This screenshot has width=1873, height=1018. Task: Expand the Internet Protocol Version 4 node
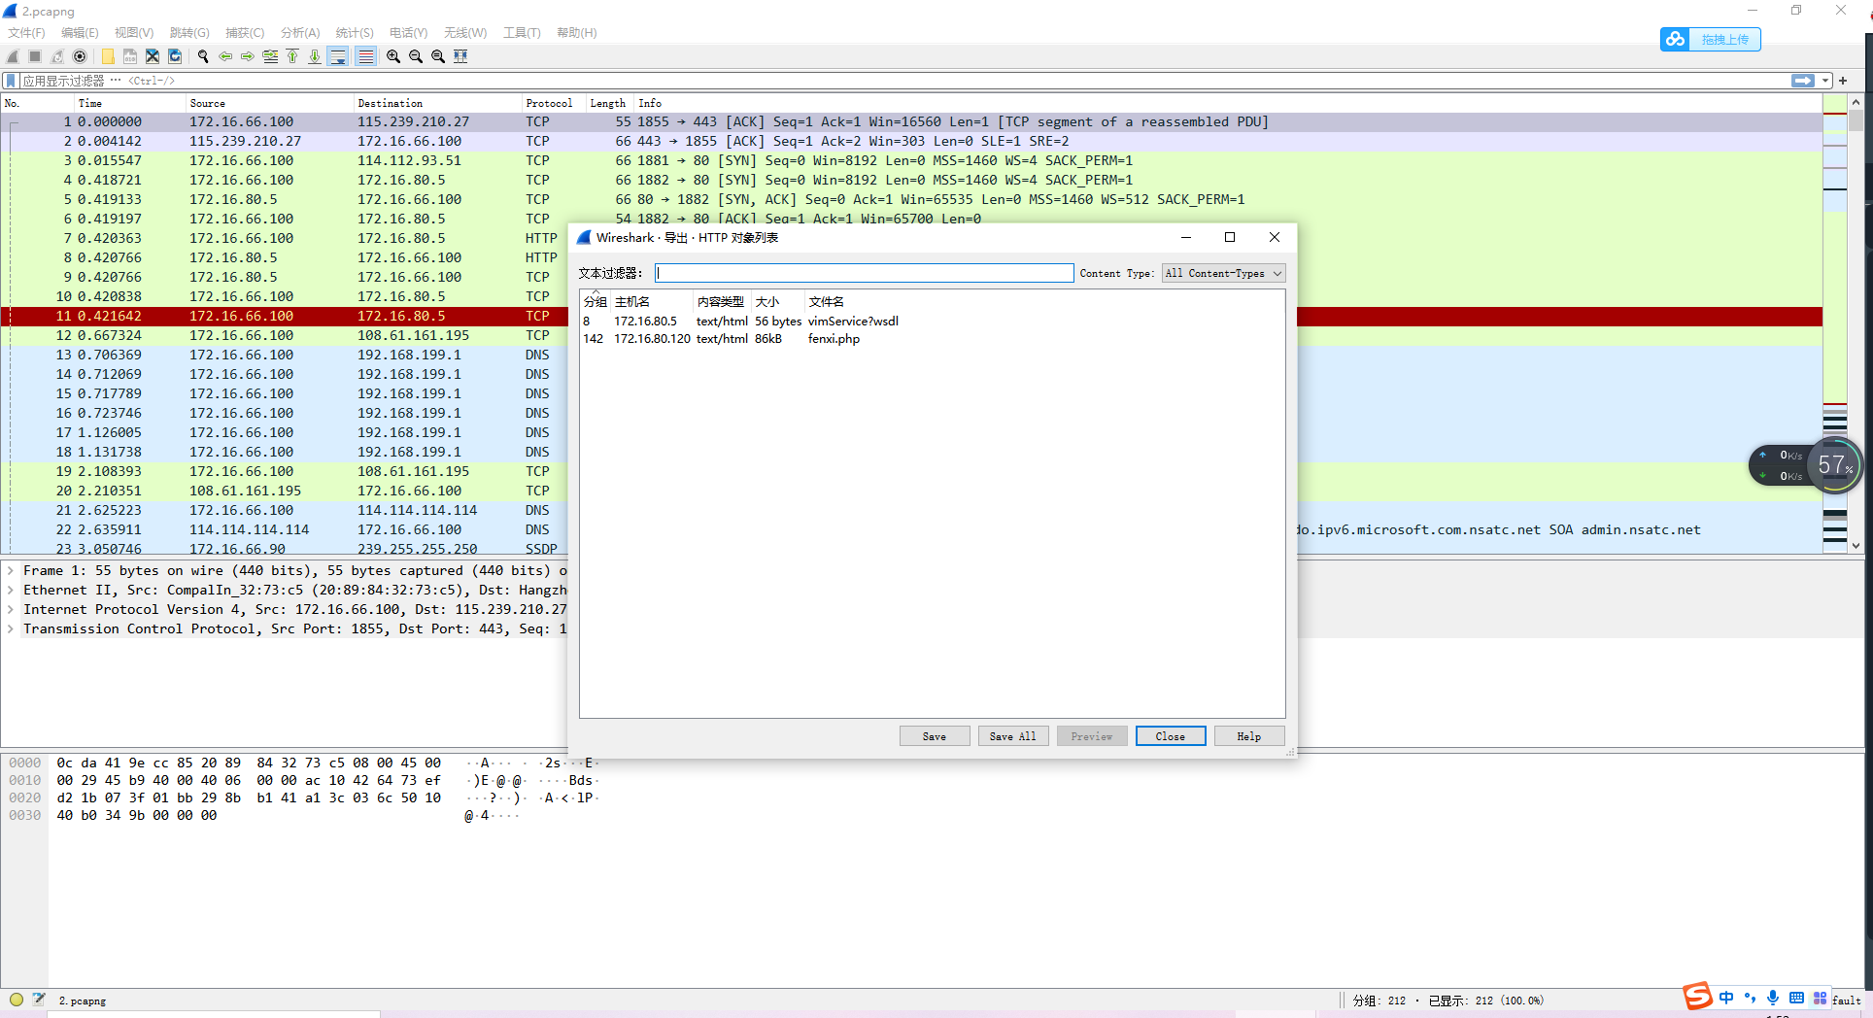pyautogui.click(x=12, y=609)
